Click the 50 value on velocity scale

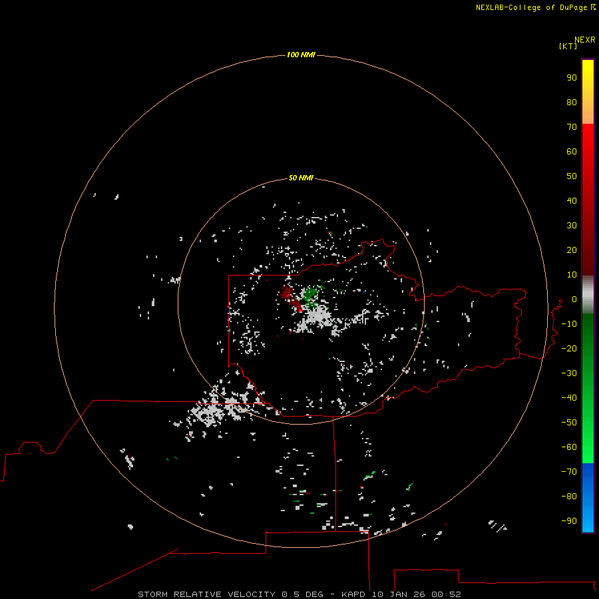(572, 176)
